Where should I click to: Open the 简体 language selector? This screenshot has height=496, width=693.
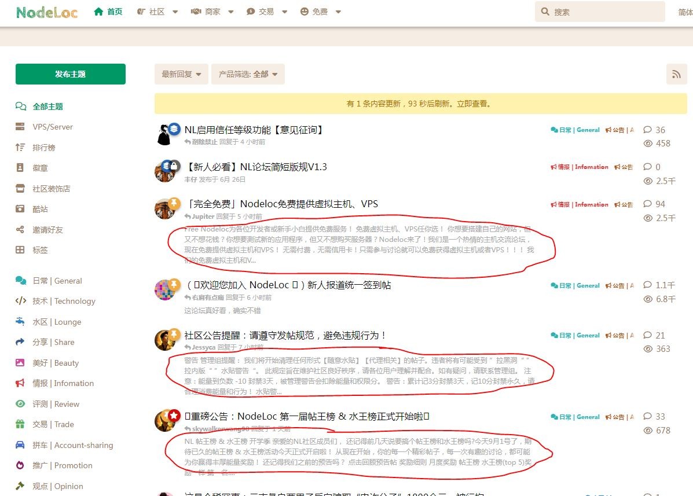685,12
